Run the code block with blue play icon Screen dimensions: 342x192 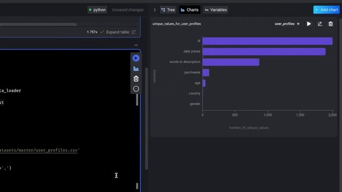coord(136,58)
